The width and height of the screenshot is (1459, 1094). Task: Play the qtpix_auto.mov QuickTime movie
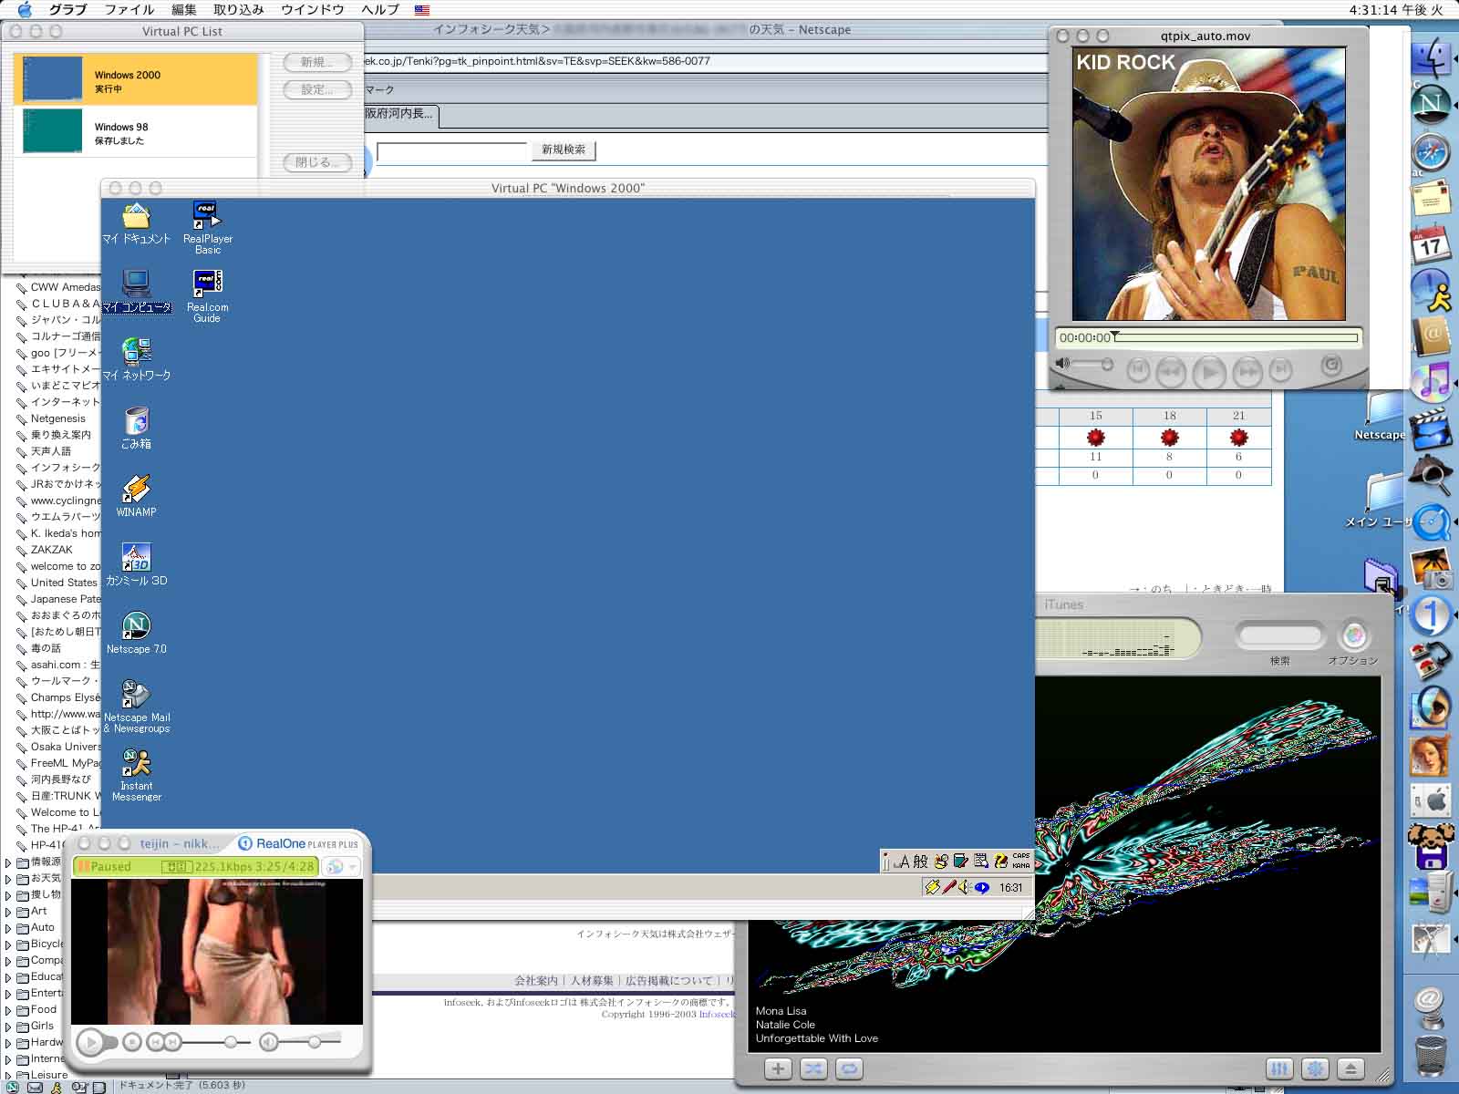coord(1209,371)
